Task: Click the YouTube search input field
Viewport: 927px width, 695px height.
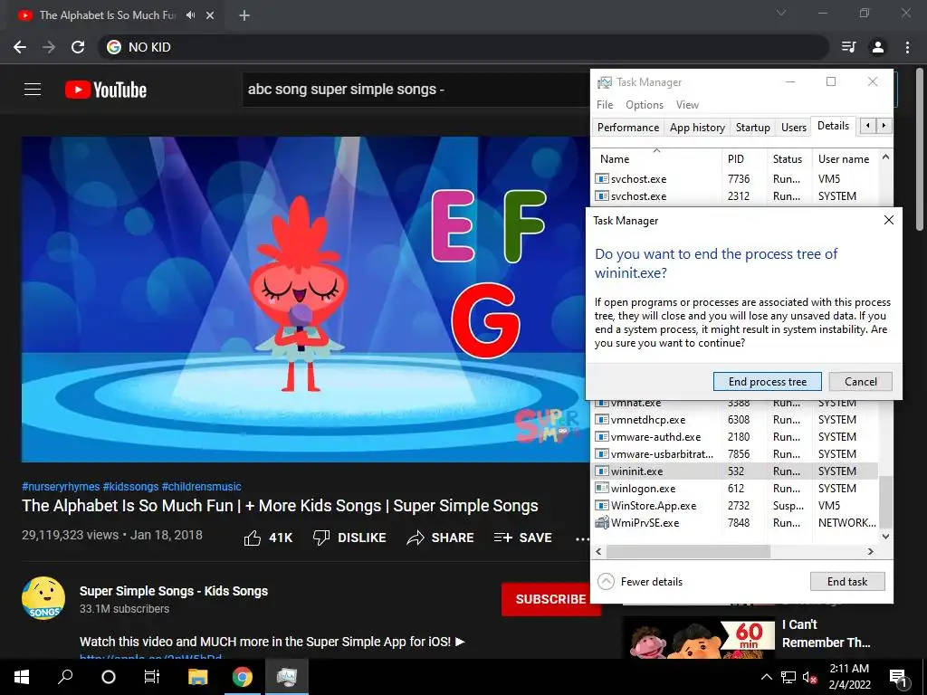Action: pos(416,90)
